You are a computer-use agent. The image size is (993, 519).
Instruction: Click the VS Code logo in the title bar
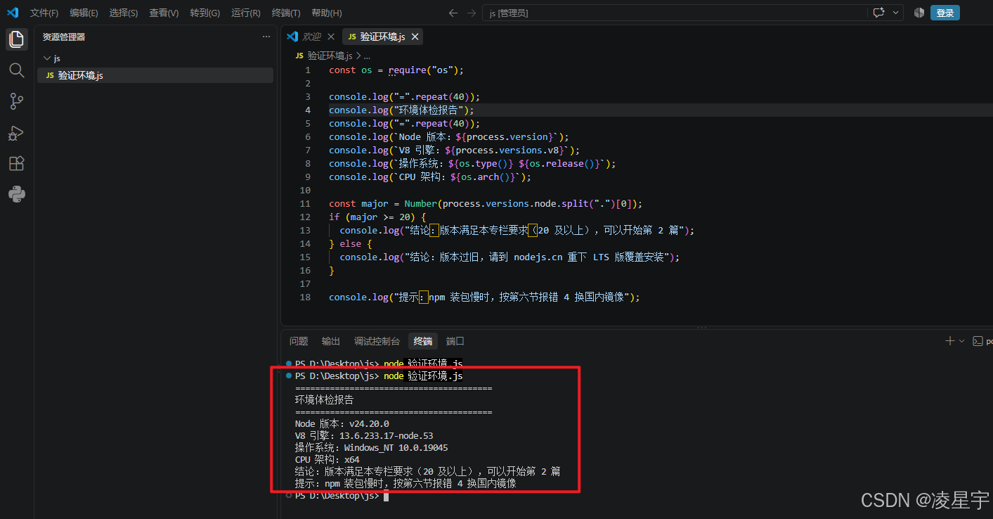click(x=13, y=13)
